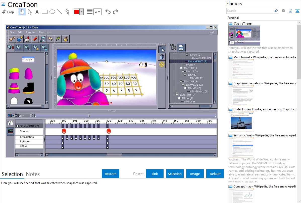This screenshot has width=301, height=203.
Task: Click the play button in timeline controls
Action: pyautogui.click(x=12, y=116)
